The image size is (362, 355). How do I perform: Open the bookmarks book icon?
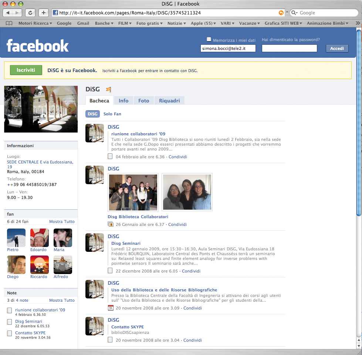pos(9,23)
